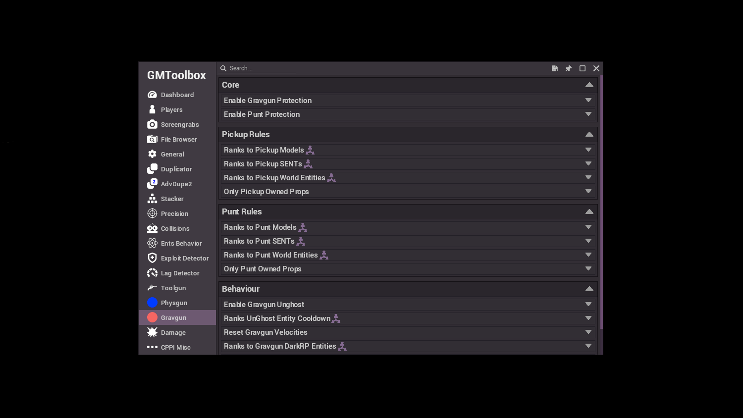Open CPPI Misc in sidebar
This screenshot has width=743, height=418.
click(177, 347)
